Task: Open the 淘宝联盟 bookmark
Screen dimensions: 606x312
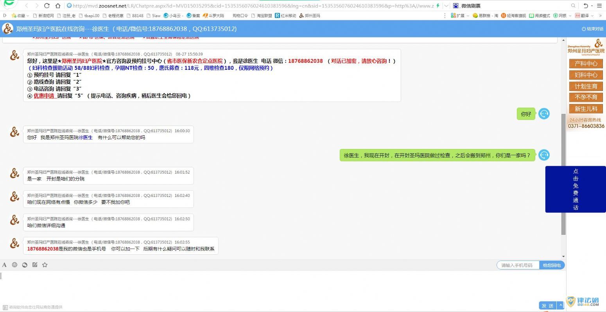Action: [262, 16]
